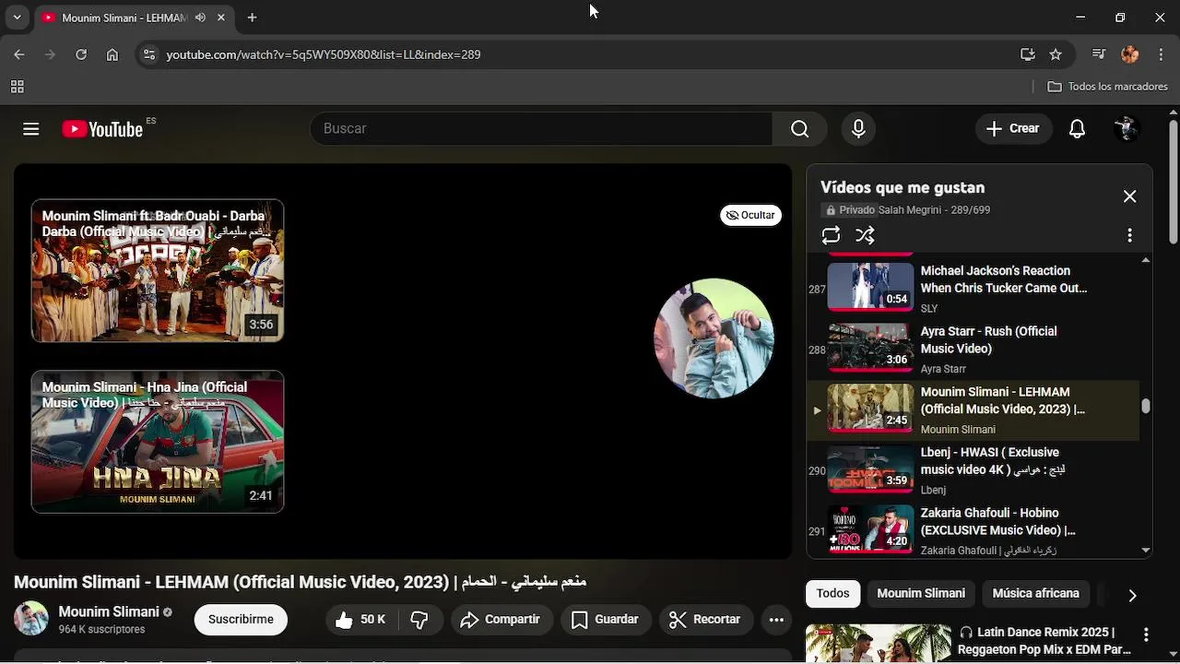1180x664 pixels.
Task: Select the Lbenj - HWASI playlist item
Action: tap(973, 470)
